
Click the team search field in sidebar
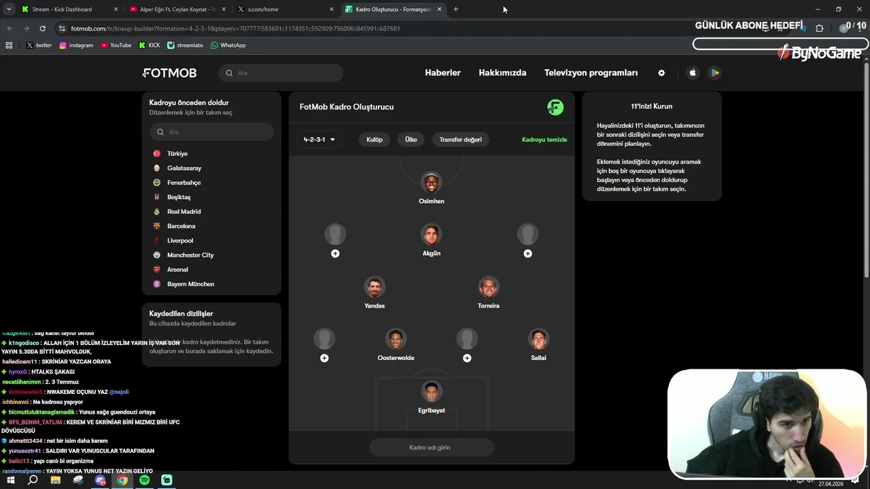(x=211, y=132)
